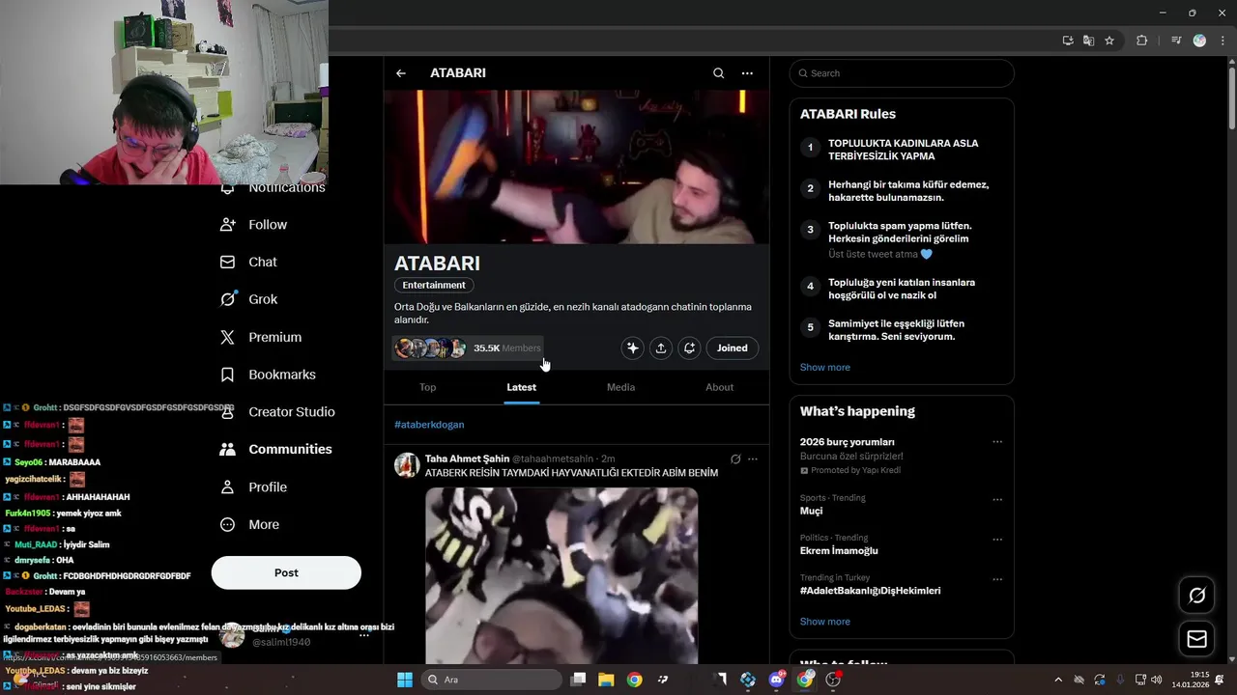Open Premium from the sidebar

(x=261, y=337)
